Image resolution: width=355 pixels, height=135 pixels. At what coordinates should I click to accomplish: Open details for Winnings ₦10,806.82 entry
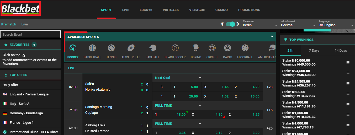click(348, 115)
